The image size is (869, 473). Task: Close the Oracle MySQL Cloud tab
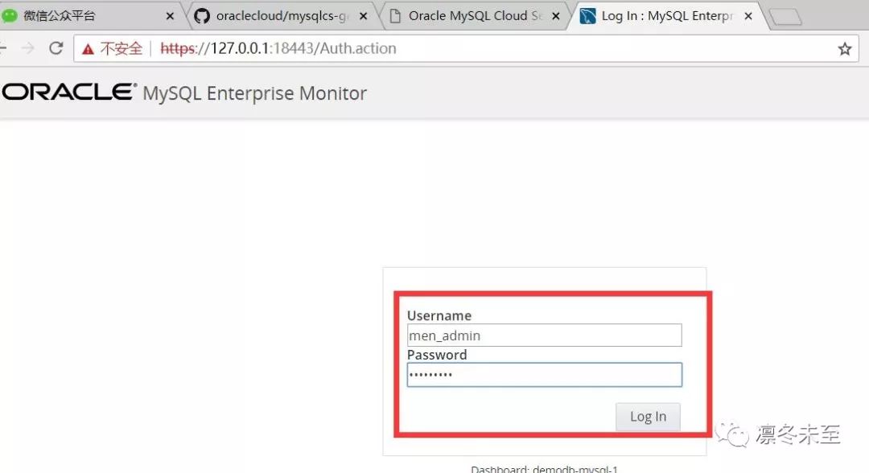point(556,15)
